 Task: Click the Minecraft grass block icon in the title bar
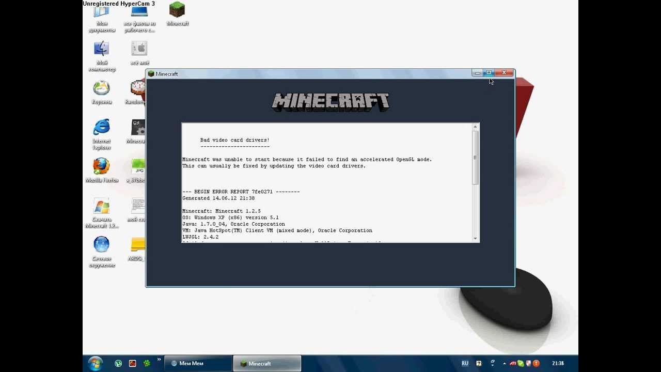(x=151, y=74)
